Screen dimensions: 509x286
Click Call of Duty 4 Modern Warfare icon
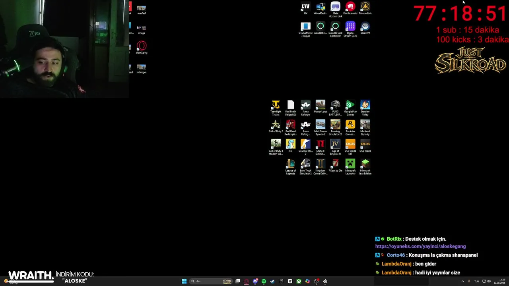point(276,147)
